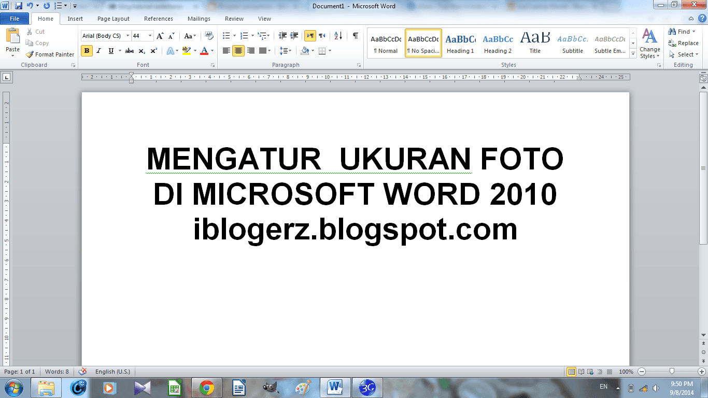708x398 pixels.
Task: Open the font size dropdown
Action: click(x=150, y=36)
